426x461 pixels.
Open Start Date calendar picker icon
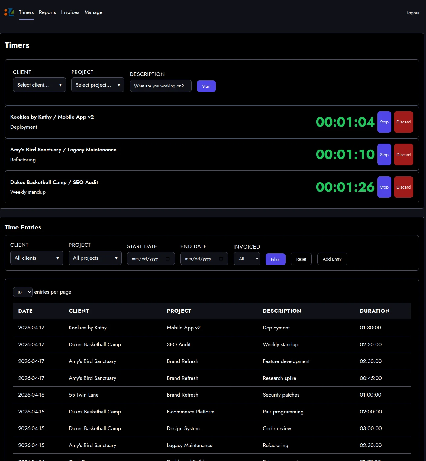168,259
